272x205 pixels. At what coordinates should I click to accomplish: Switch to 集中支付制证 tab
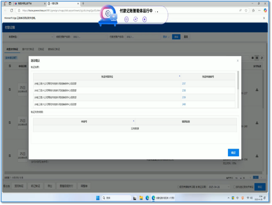(28, 49)
